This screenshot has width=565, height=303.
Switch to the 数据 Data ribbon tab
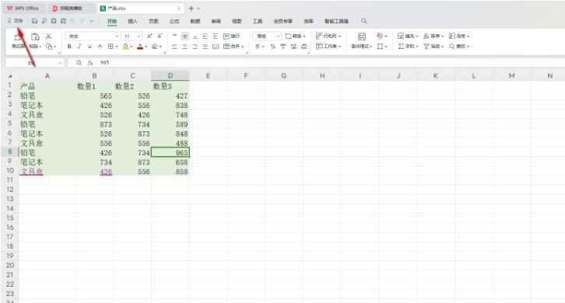pyautogui.click(x=195, y=21)
